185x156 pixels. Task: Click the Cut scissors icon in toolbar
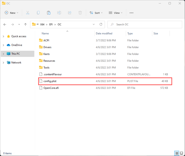(28, 13)
